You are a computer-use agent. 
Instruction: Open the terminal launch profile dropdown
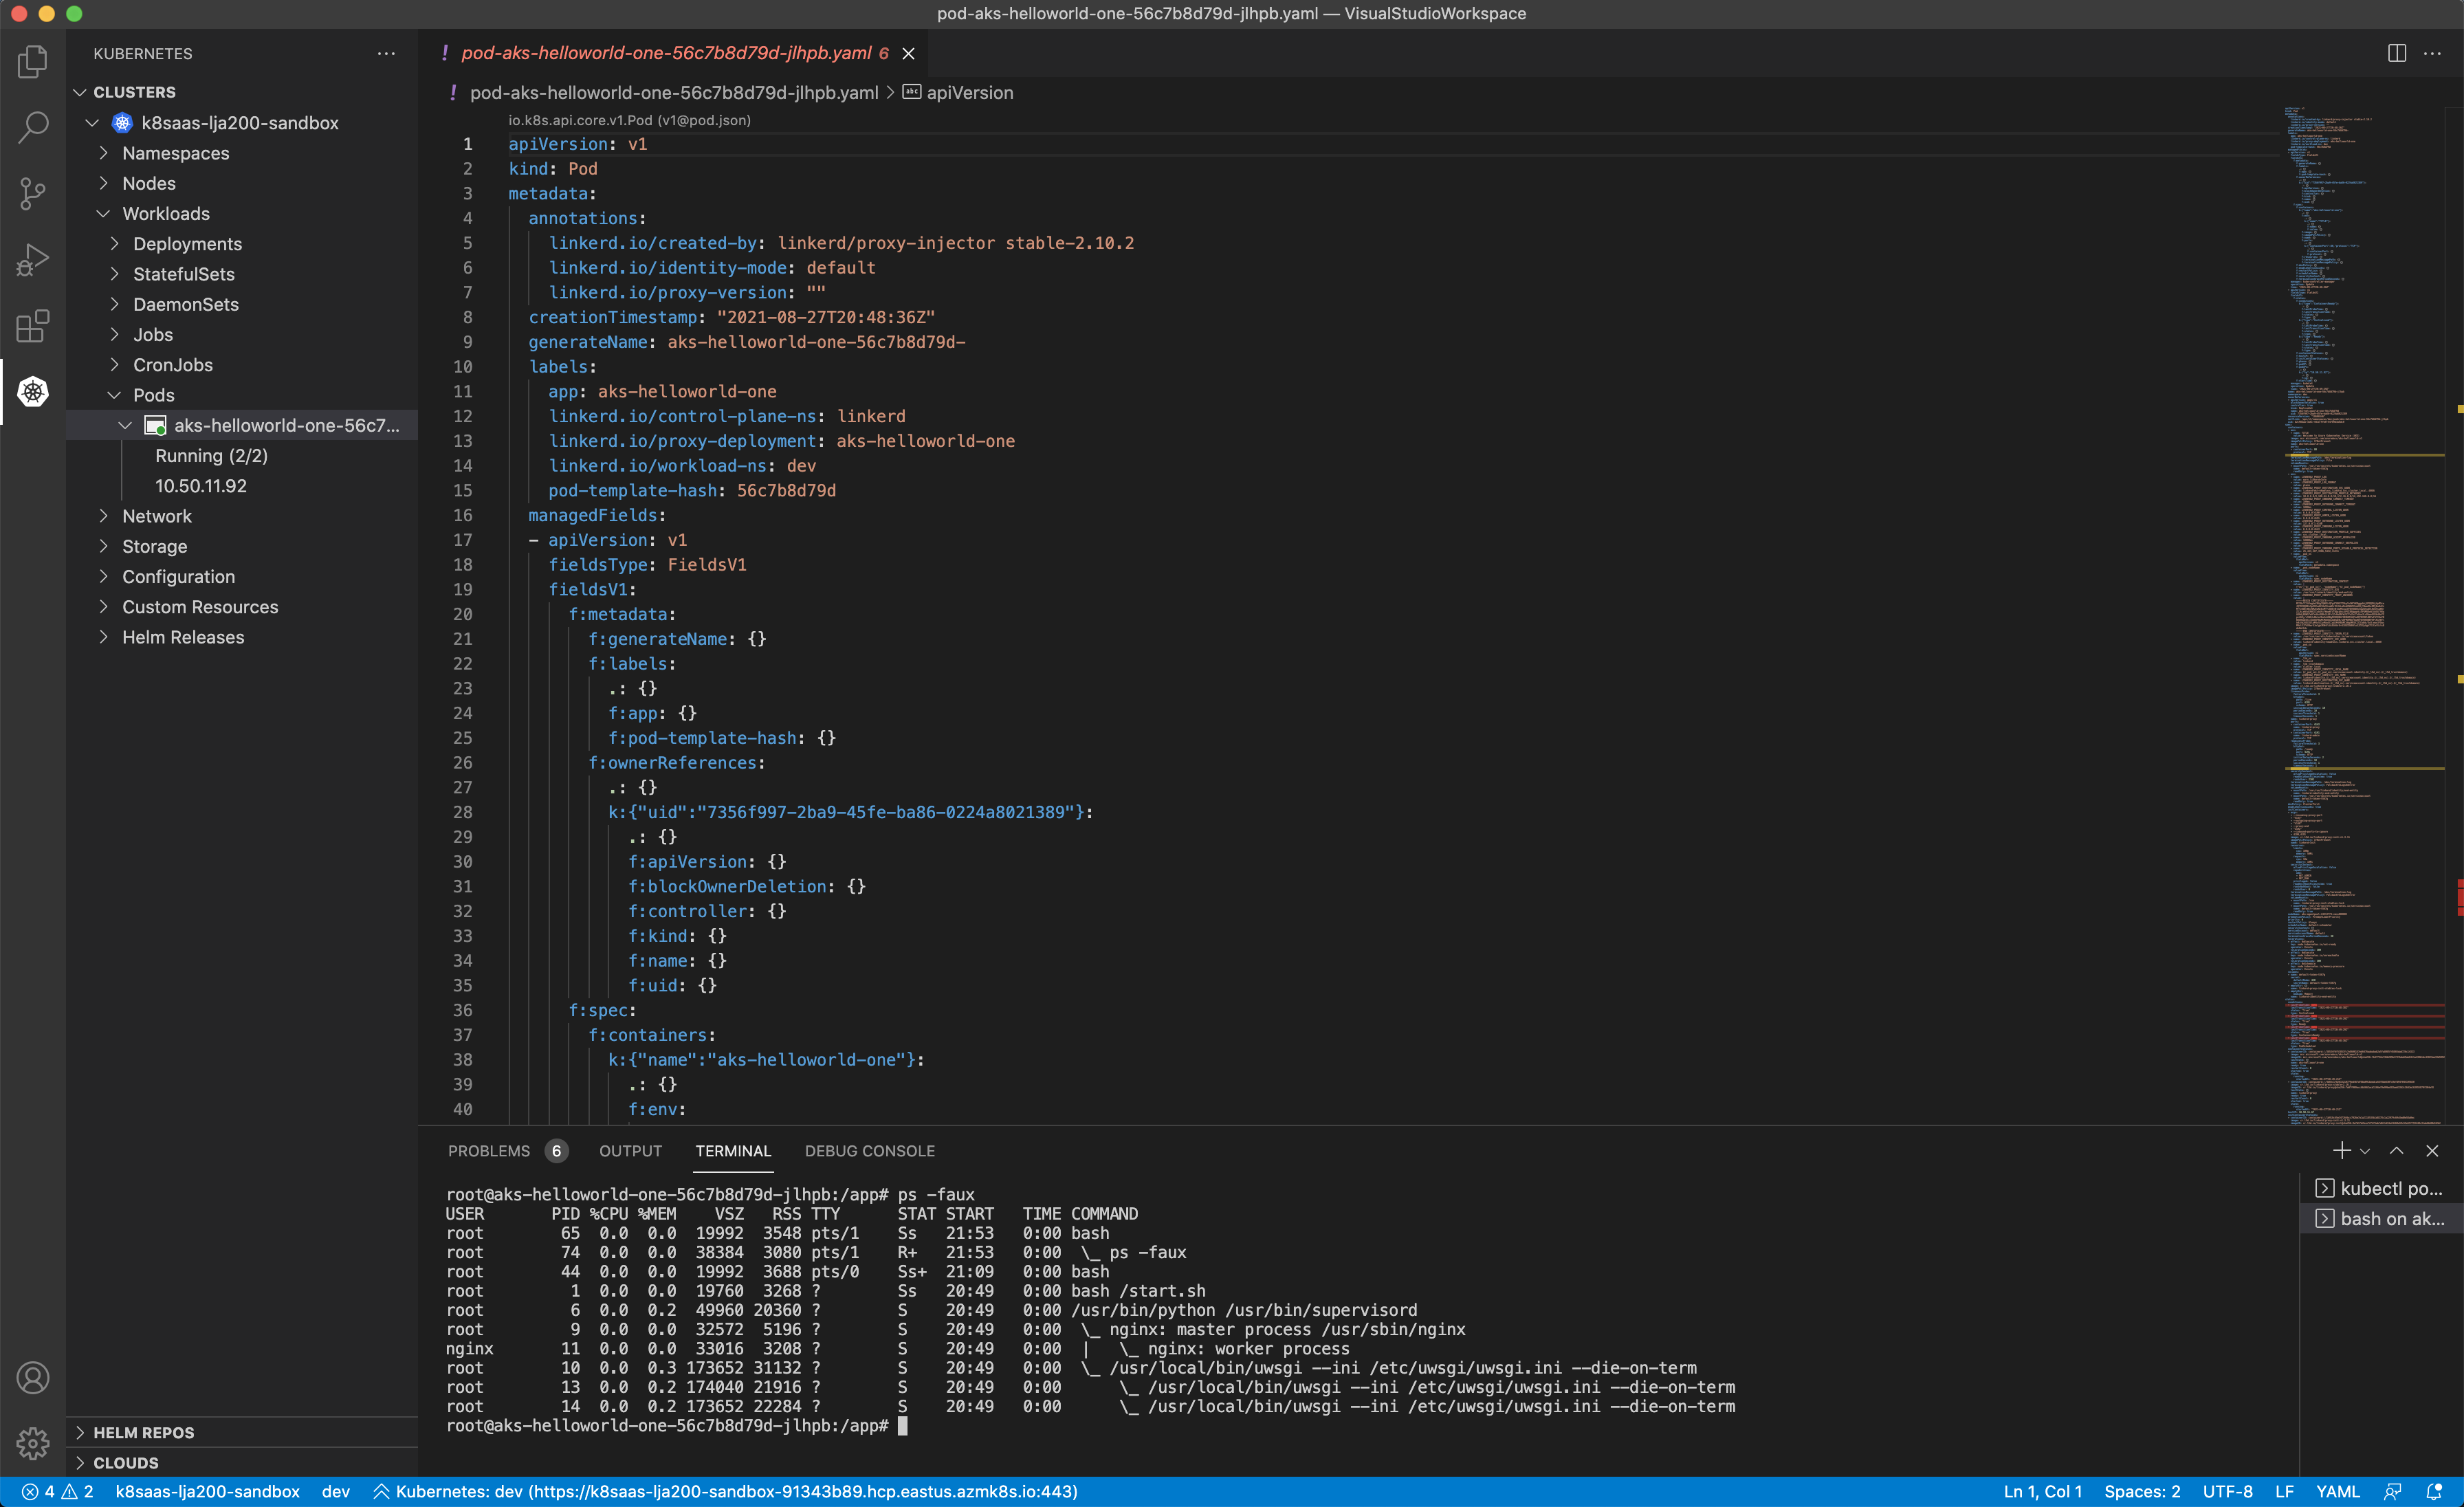[2365, 1151]
